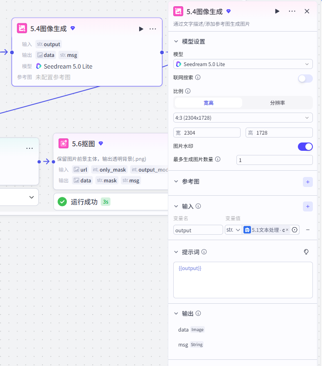Open the side panel's three-dot more menu
The image size is (322, 366).
pyautogui.click(x=292, y=11)
